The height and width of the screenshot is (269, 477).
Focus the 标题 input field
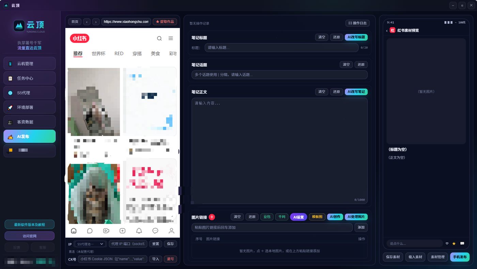point(281,48)
